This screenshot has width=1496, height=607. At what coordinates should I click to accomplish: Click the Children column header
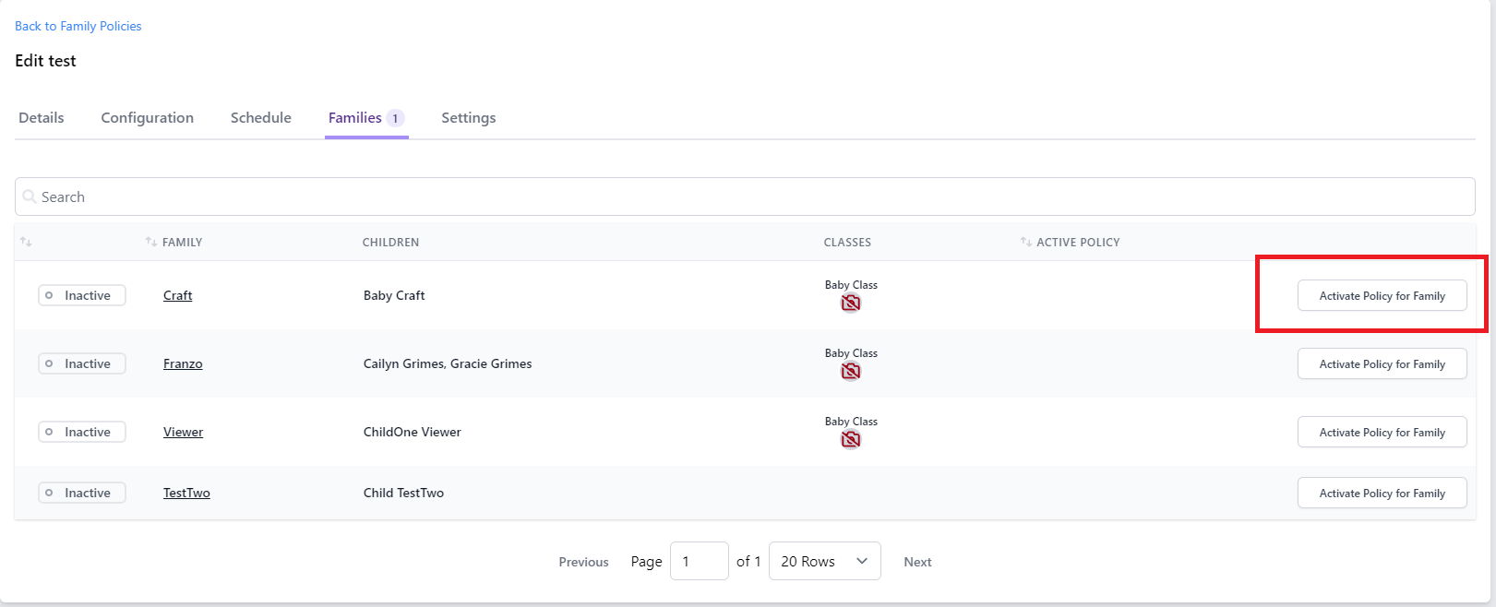pos(390,242)
